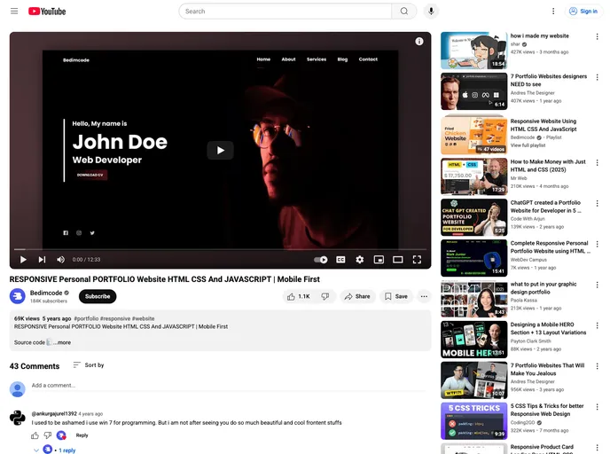Open the settings three-dot menu beside Sign in

pyautogui.click(x=553, y=12)
